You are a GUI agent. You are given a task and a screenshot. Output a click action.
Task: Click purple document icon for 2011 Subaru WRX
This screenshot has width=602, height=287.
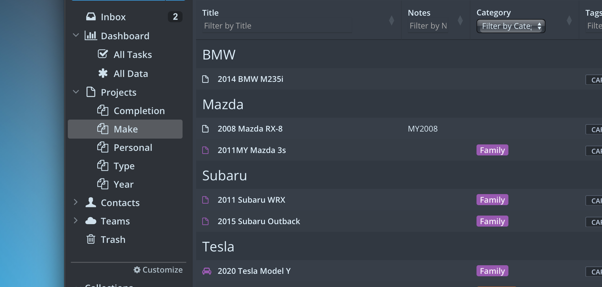tap(206, 200)
